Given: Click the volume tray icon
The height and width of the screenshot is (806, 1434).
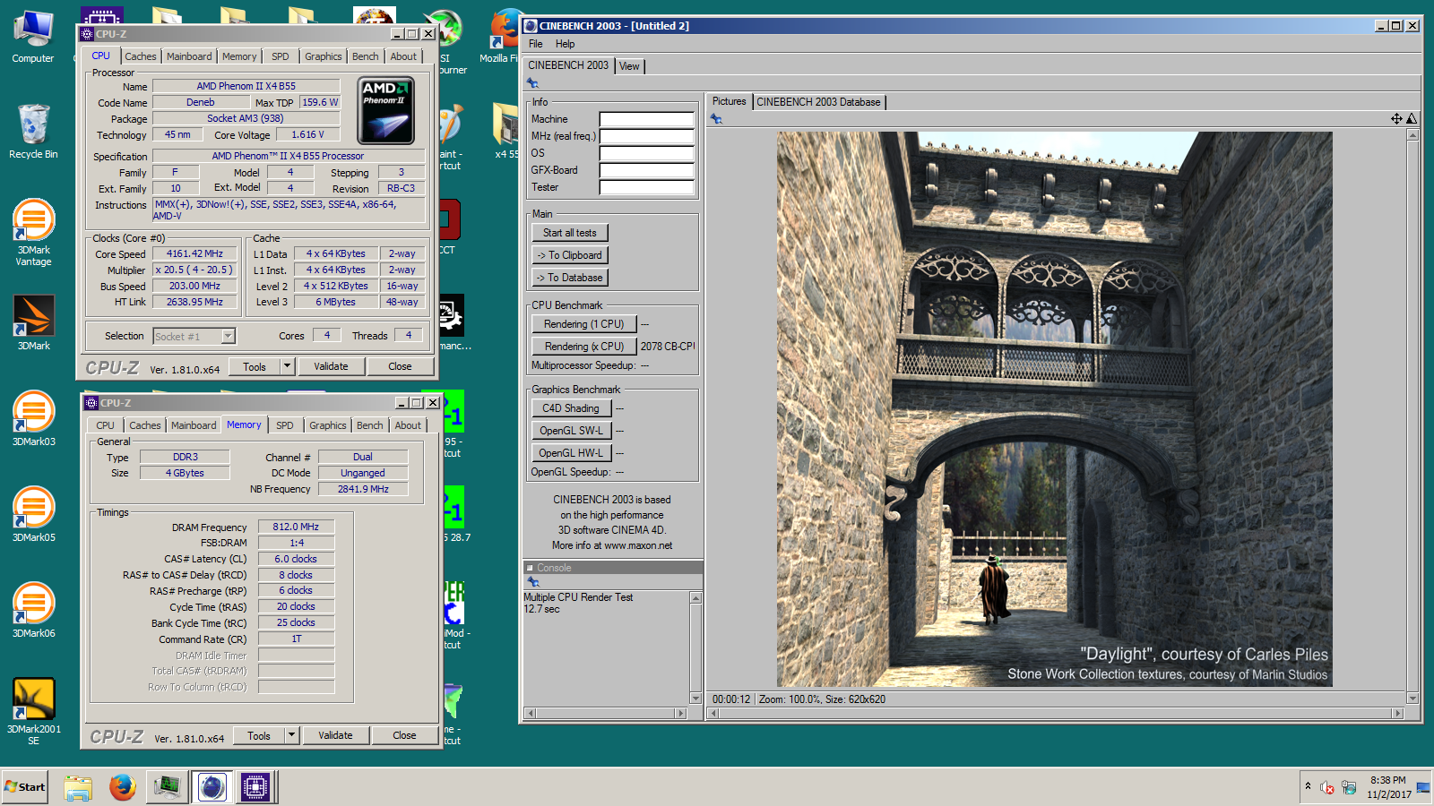Looking at the screenshot, I should click(x=1327, y=787).
